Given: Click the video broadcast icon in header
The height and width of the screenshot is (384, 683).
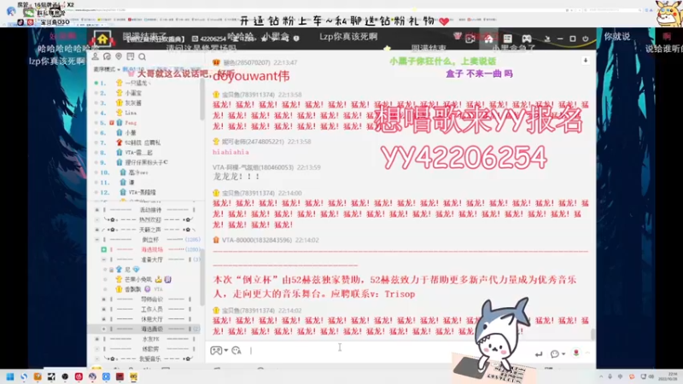Looking at the screenshot, I should click(470, 38).
